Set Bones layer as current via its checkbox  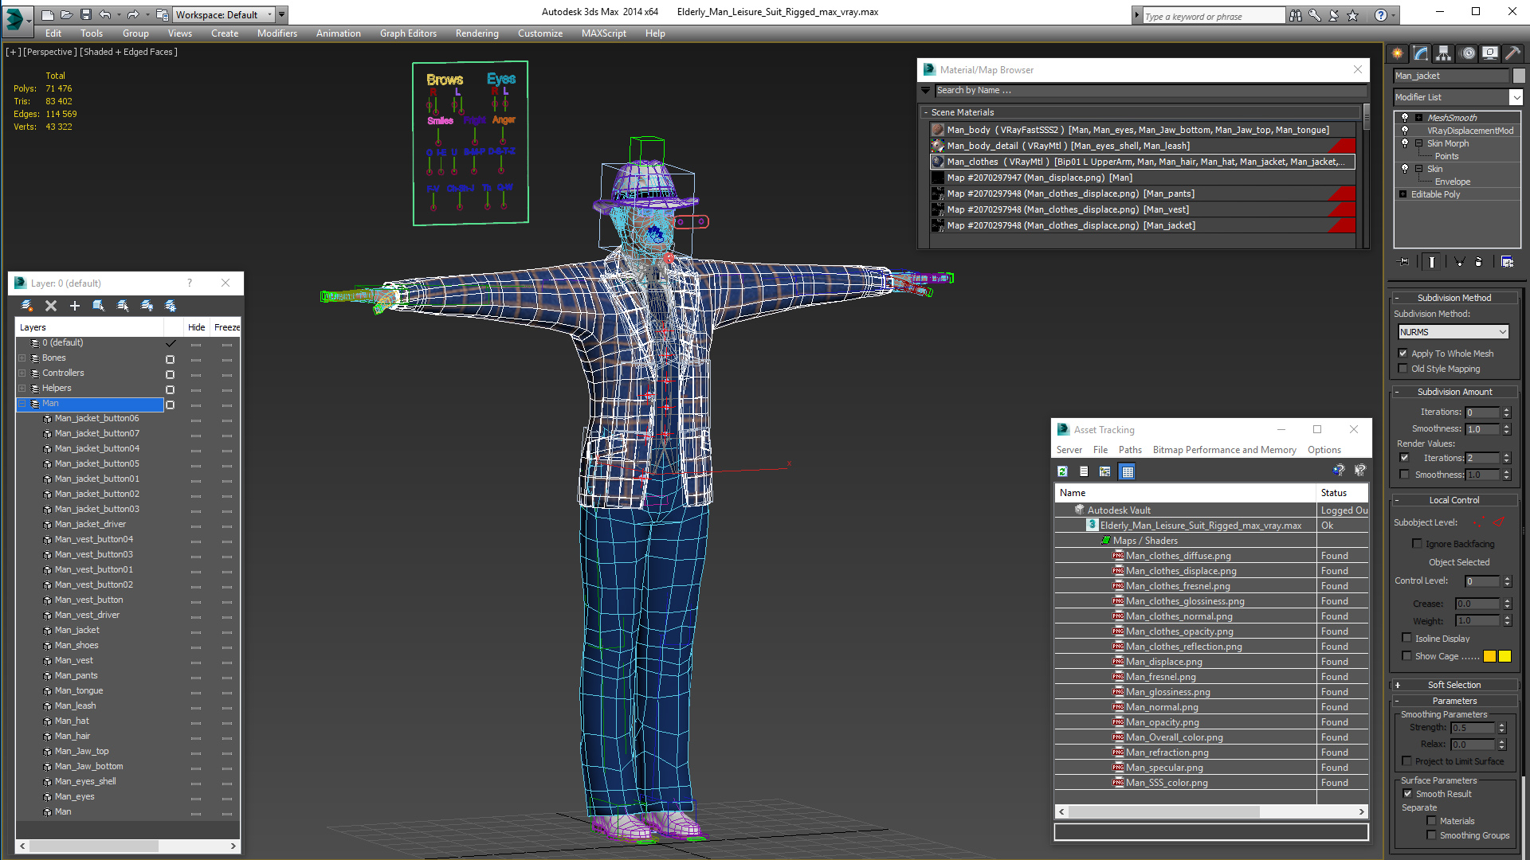pyautogui.click(x=170, y=359)
